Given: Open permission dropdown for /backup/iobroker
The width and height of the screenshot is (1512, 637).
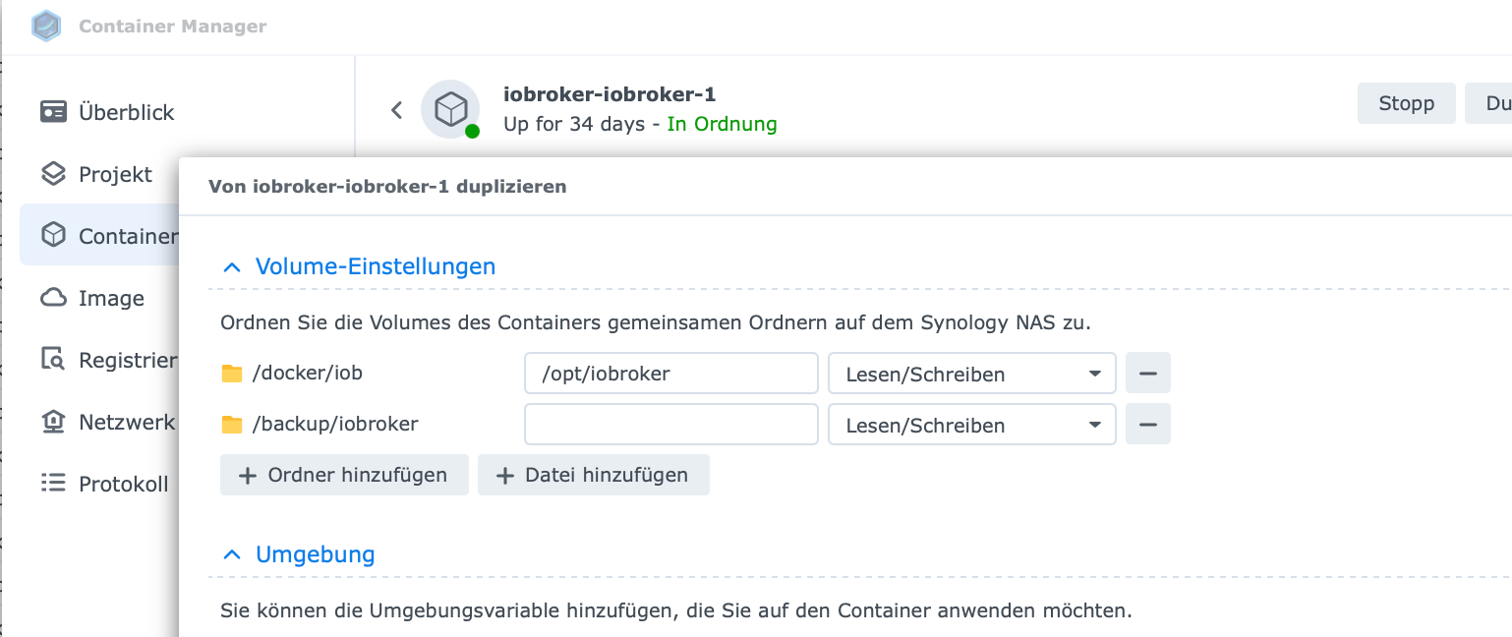Looking at the screenshot, I should point(971,426).
